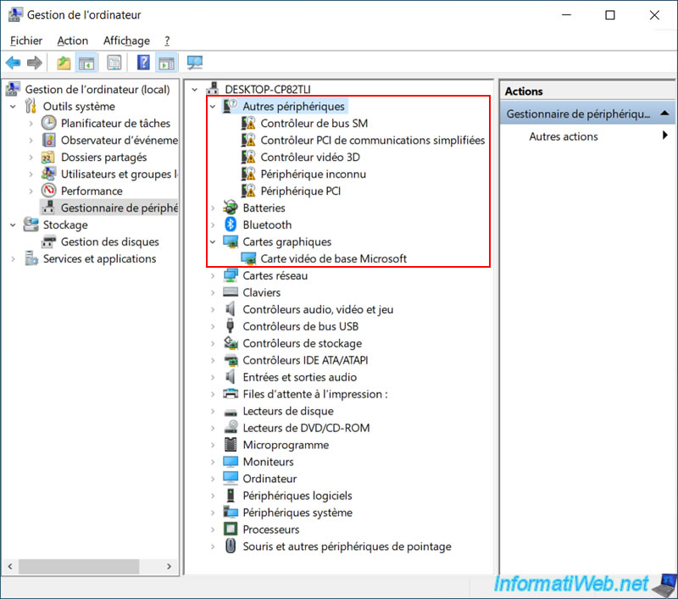Click the Batteries category icon
678x599 pixels.
coord(231,208)
